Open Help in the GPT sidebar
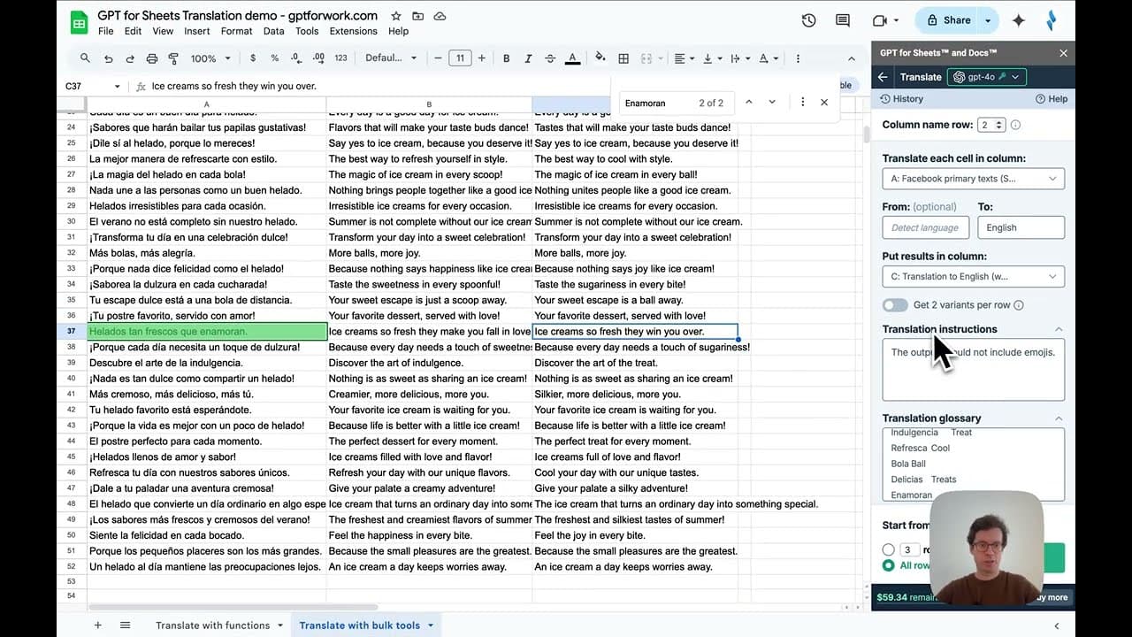This screenshot has height=637, width=1132. click(x=1052, y=98)
